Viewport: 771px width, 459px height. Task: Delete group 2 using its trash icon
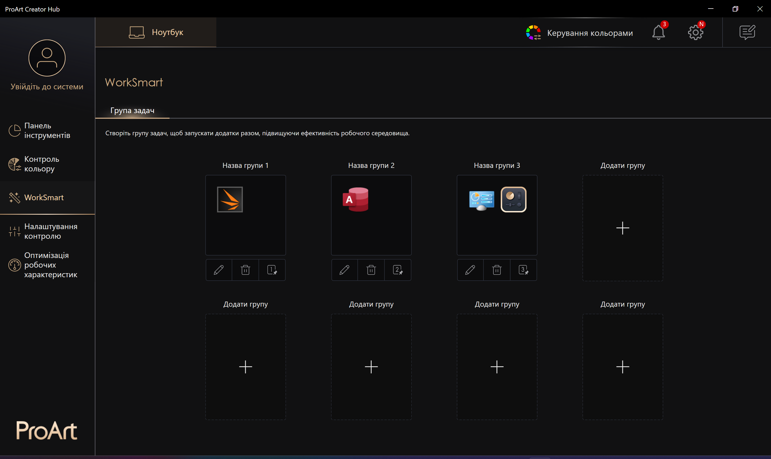tap(371, 270)
